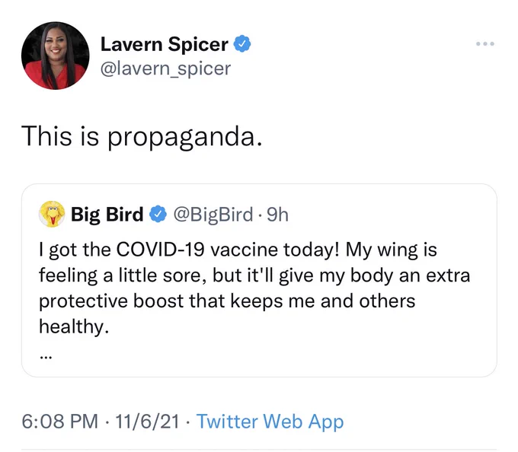Viewport: 518px width, 452px height.
Task: Click the word "healthy." in quoted tweet
Action: pyautogui.click(x=74, y=326)
